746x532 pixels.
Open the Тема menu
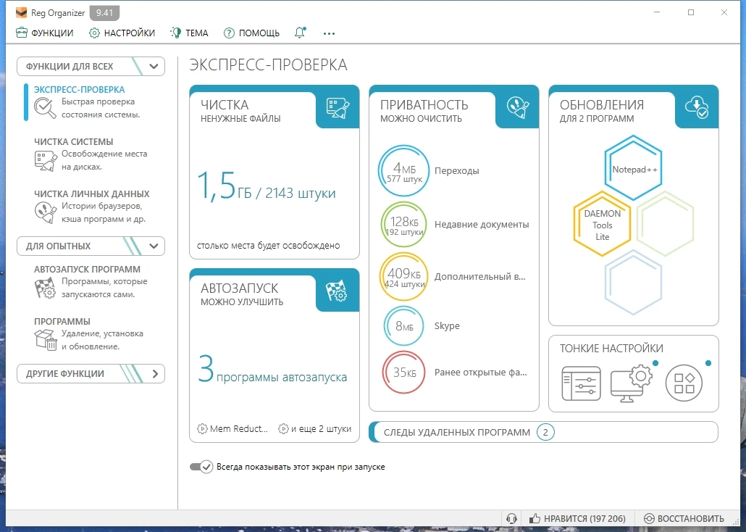189,33
